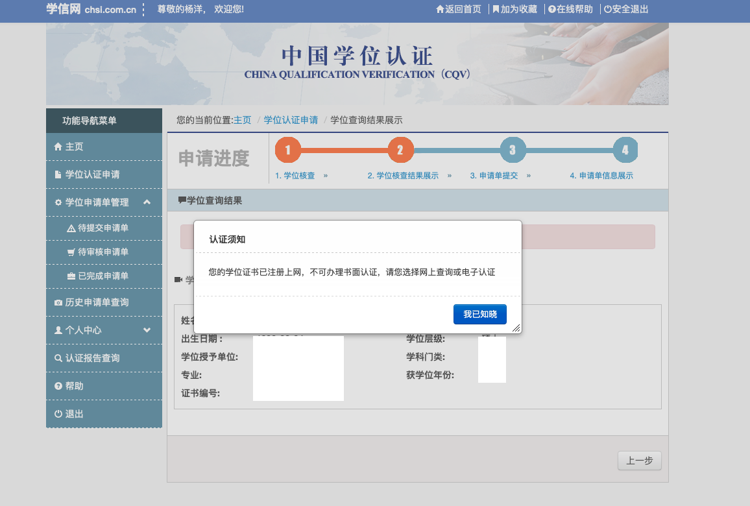750x506 pixels.
Task: Click 我已知晓 button in the dialog
Action: coord(479,314)
